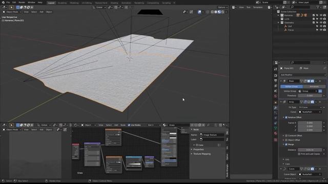Click the outliner search field
The height and width of the screenshot is (184, 328).
click(300, 7)
